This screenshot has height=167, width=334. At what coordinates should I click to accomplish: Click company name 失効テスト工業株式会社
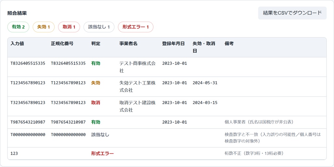[138, 87]
